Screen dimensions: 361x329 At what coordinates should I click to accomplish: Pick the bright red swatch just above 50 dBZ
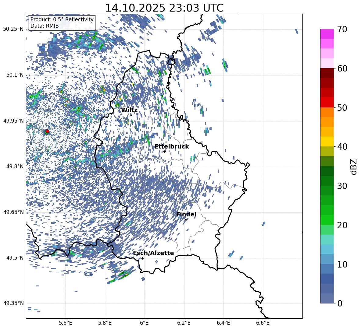pos(327,103)
